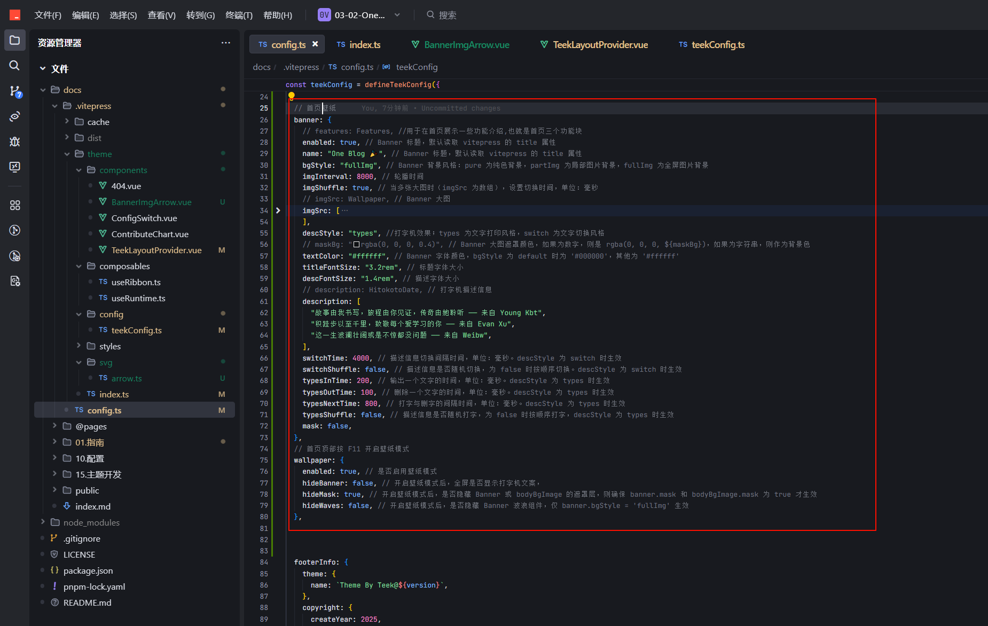Click docs breadcrumb segment
Image resolution: width=988 pixels, height=626 pixels.
coord(262,67)
